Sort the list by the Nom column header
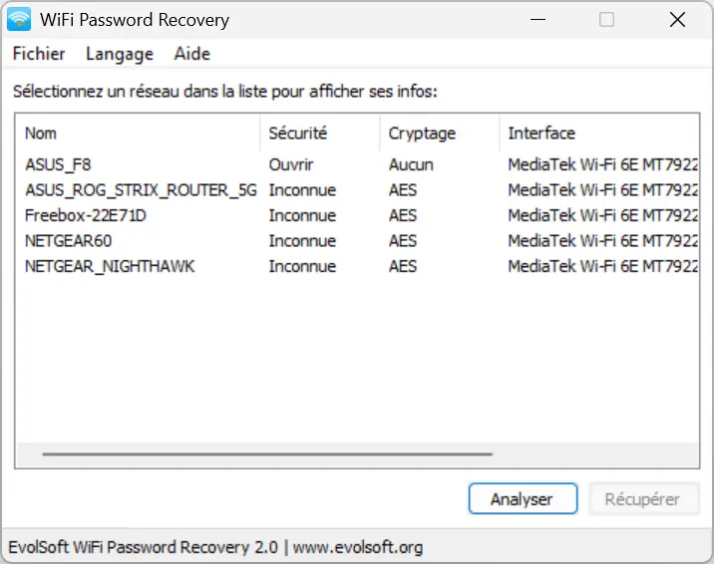The width and height of the screenshot is (714, 564). (x=138, y=134)
